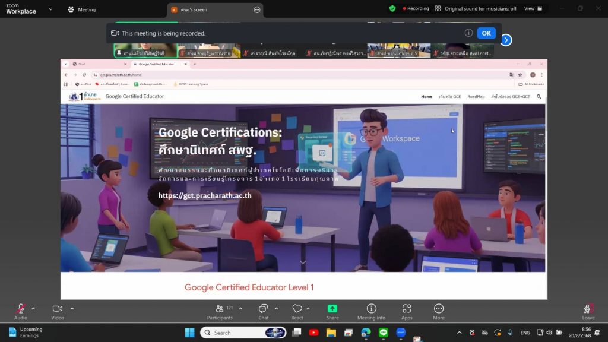Expand the chevron next to React
This screenshot has height=342, width=608.
click(x=308, y=309)
